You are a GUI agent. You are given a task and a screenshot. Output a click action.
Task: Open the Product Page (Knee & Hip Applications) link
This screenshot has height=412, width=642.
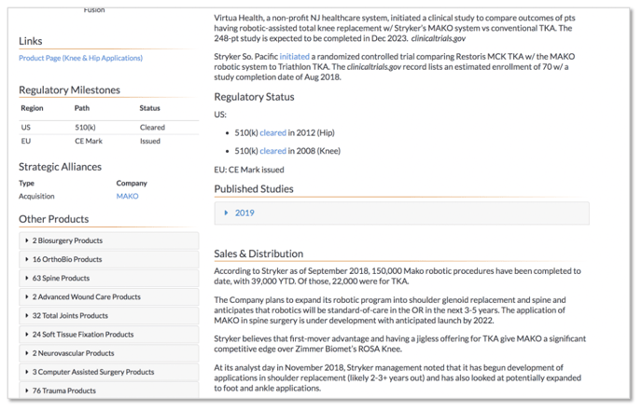pos(80,58)
